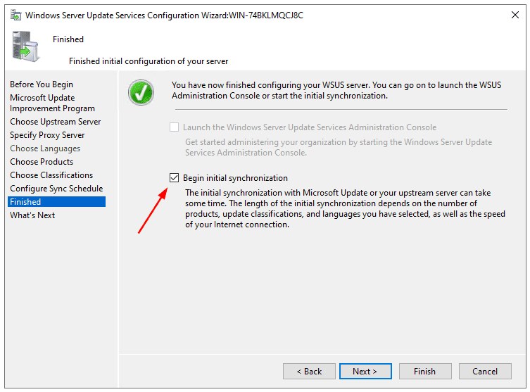Click the WSUS wizard title bar icon
Screen dimensions: 530x392
15,15
